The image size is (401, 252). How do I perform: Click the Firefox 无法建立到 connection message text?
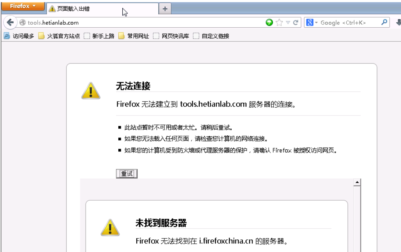pyautogui.click(x=206, y=104)
